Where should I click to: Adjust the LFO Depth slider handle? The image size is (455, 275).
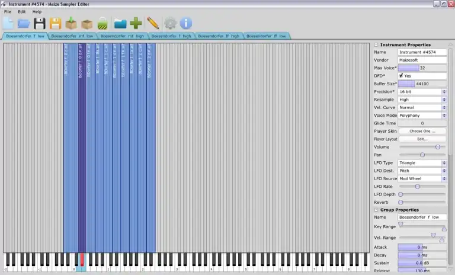coord(400,194)
